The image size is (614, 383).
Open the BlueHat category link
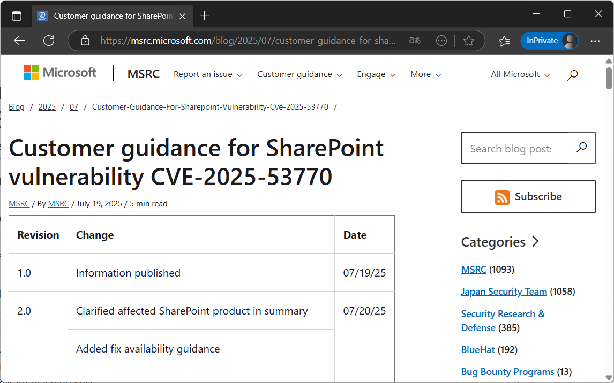coord(478,349)
